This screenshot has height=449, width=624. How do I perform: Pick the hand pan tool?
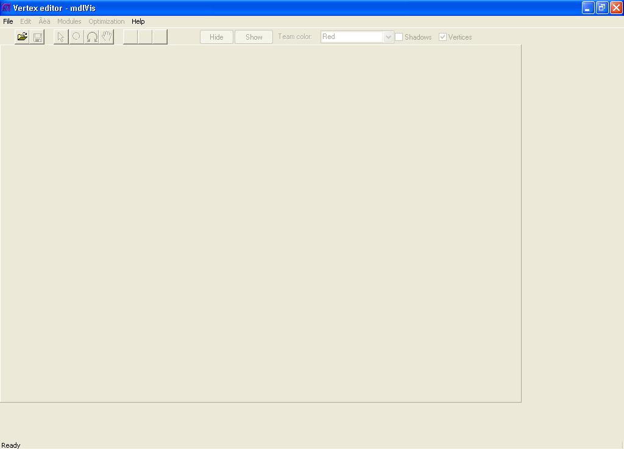pyautogui.click(x=107, y=37)
